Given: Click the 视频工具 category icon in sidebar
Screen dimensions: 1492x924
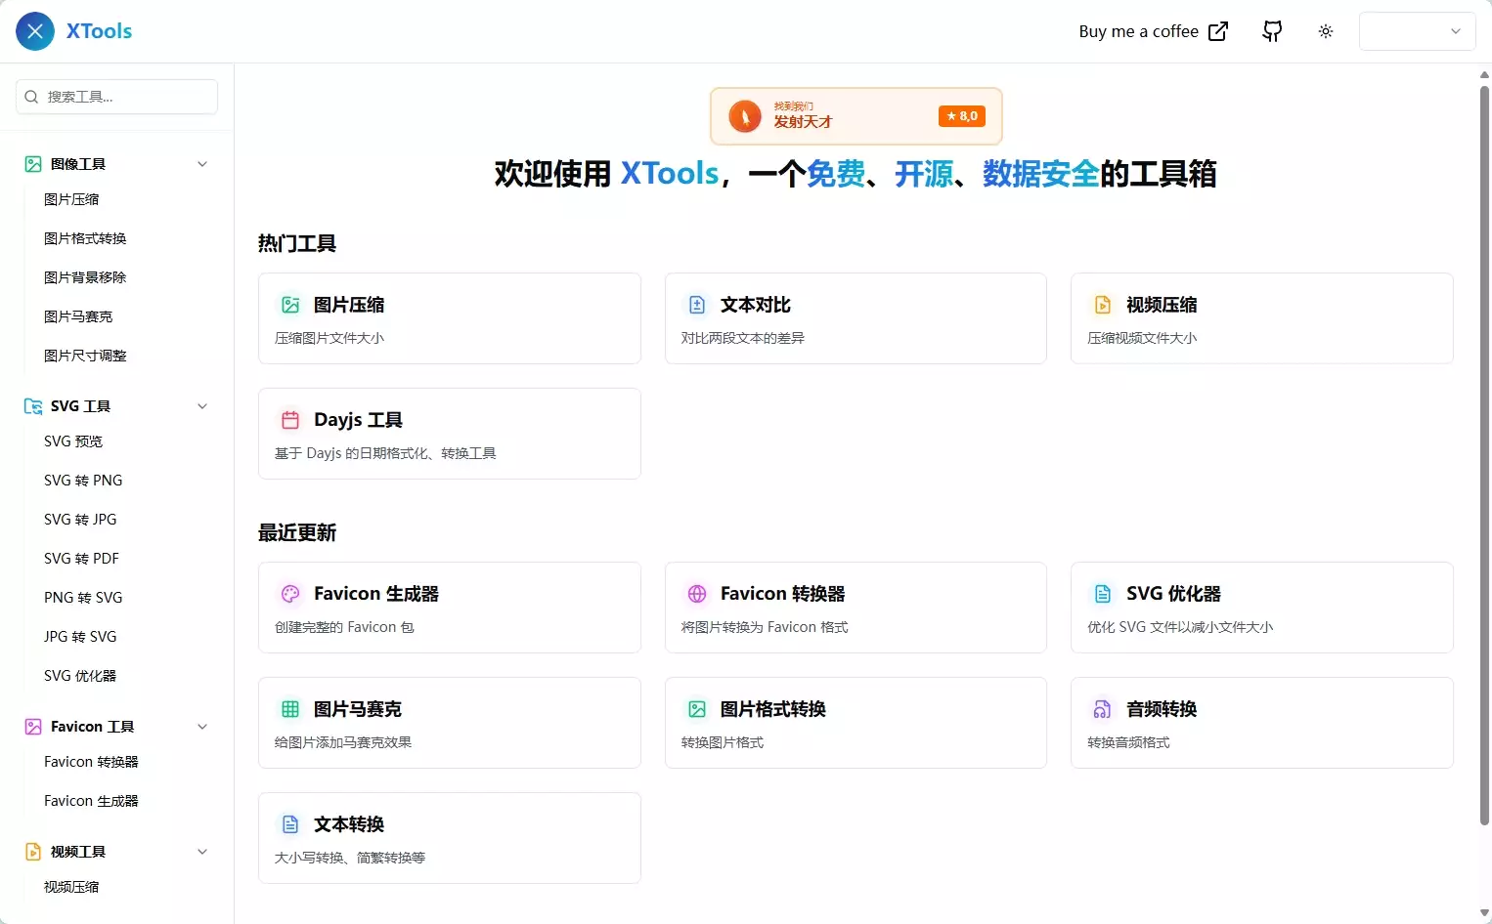Looking at the screenshot, I should [33, 852].
